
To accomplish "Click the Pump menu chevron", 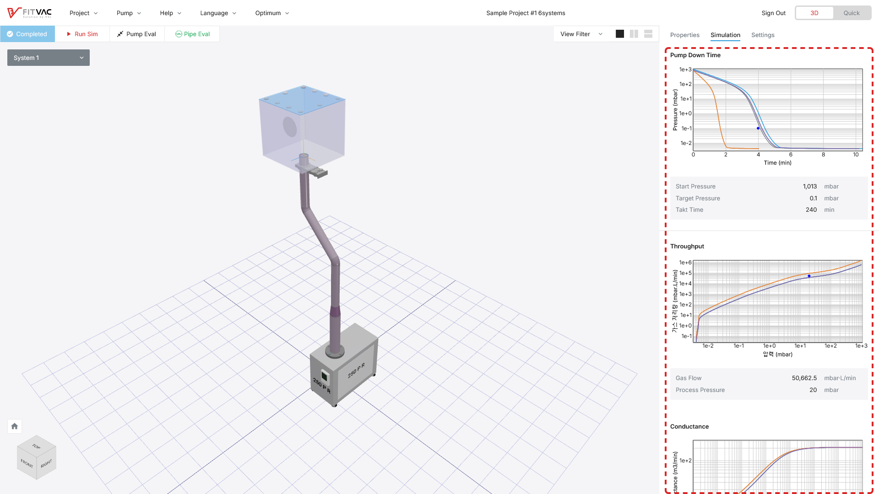I will (x=139, y=13).
